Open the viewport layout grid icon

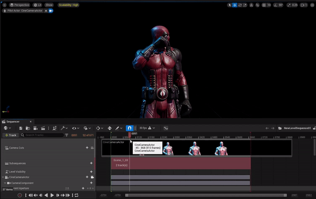tap(312, 5)
